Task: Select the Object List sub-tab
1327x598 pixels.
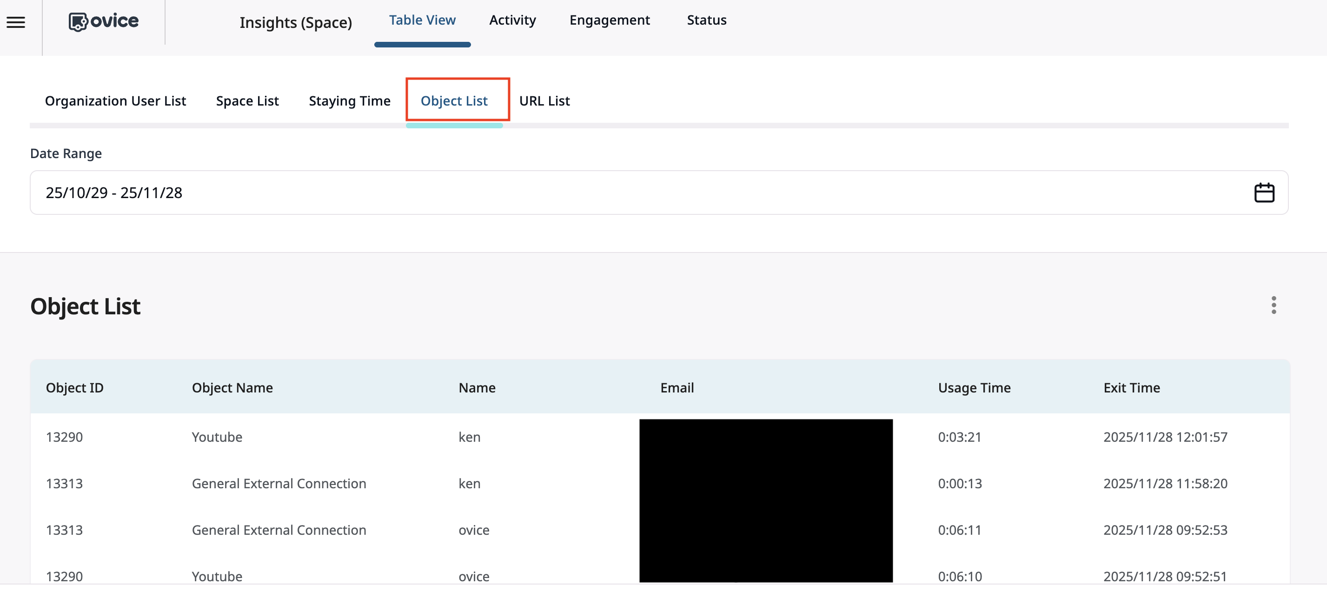Action: (x=454, y=101)
